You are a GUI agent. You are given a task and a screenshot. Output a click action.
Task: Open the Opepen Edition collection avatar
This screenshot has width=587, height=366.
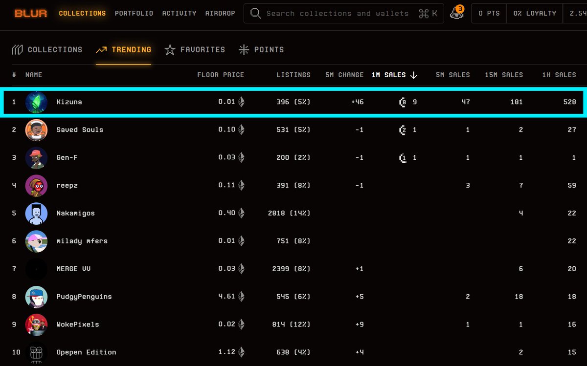(36, 352)
